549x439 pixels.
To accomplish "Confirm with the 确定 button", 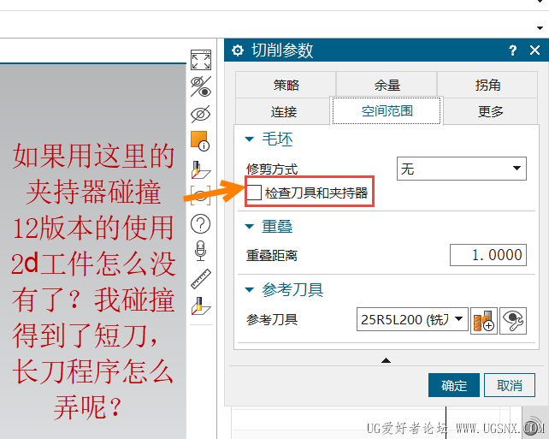I will (454, 385).
